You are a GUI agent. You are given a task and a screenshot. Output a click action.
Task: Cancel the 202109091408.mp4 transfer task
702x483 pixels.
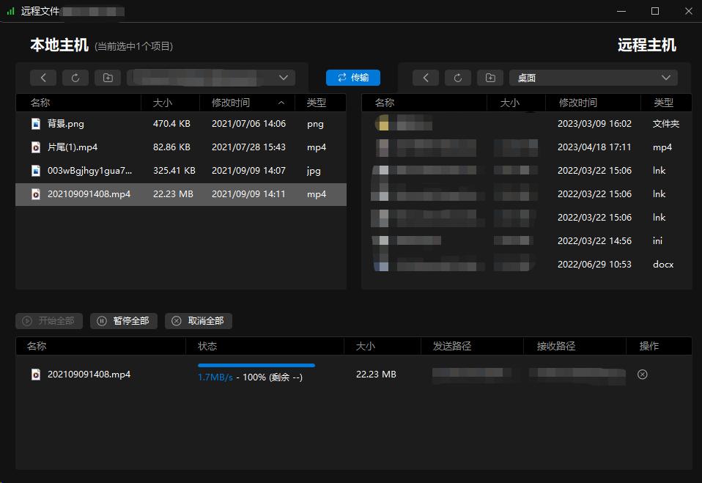(x=643, y=375)
